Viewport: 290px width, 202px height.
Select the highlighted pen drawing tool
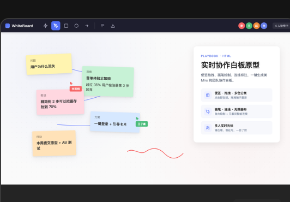(x=56, y=26)
